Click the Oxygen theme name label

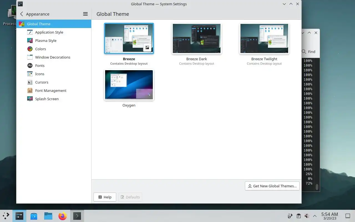tap(129, 105)
